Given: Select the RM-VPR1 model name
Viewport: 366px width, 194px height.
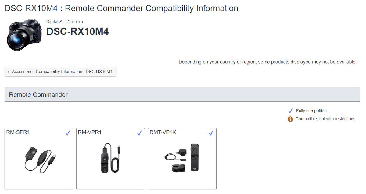Looking at the screenshot, I should coord(90,132).
